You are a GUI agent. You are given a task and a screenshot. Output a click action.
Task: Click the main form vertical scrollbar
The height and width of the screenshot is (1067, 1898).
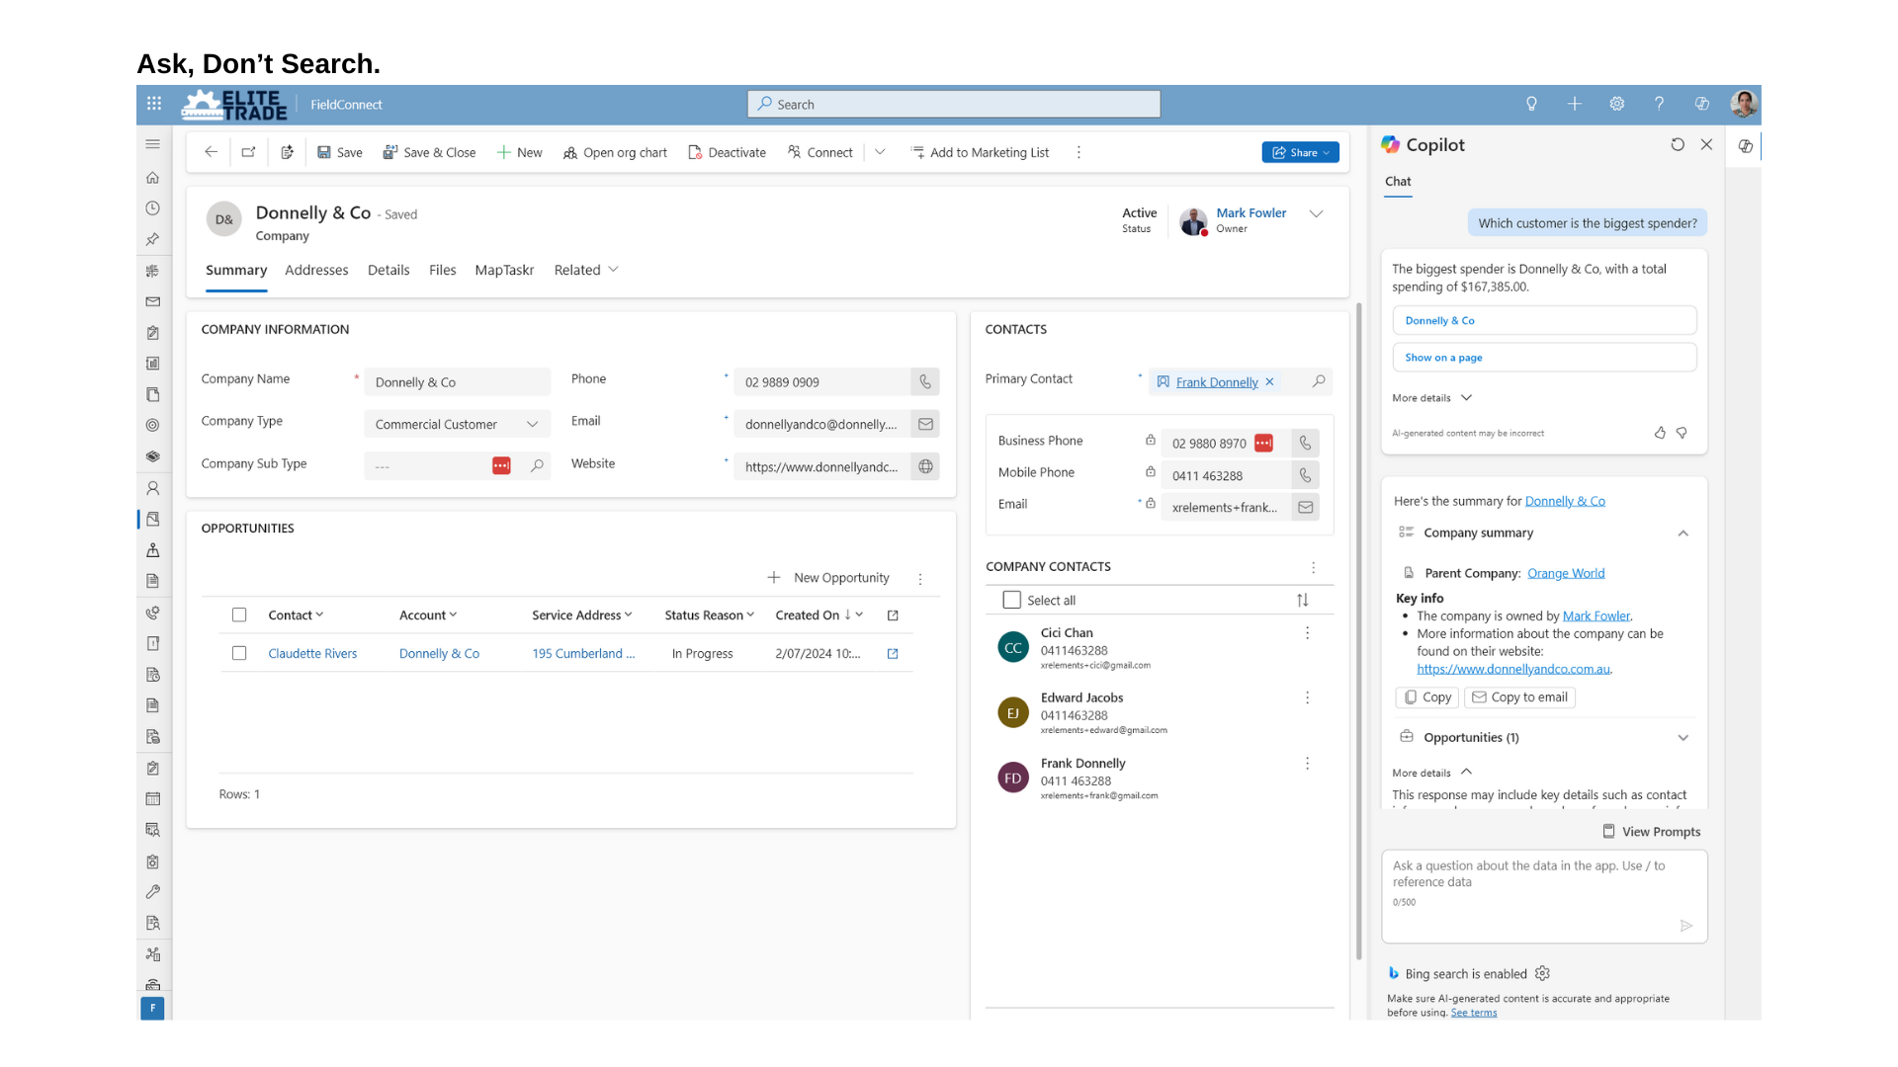click(x=1359, y=632)
